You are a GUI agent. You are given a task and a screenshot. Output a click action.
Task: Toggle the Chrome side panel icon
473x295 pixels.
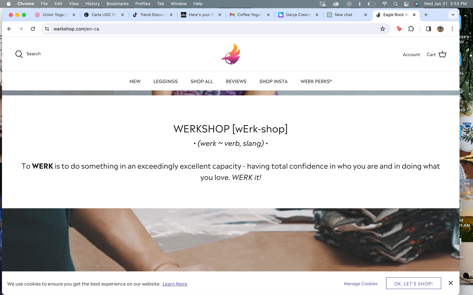tap(428, 29)
